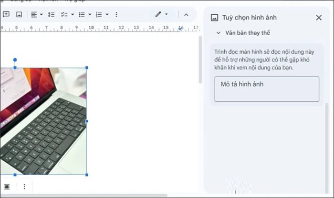The image size is (334, 198).
Task: Click the wrap text icon below the image
Action: click(x=7, y=187)
